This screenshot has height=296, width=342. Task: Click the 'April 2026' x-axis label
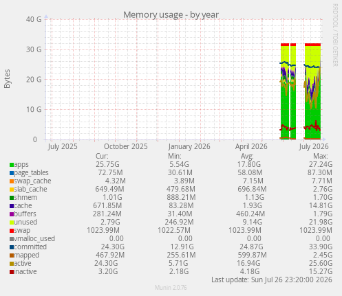click(251, 147)
